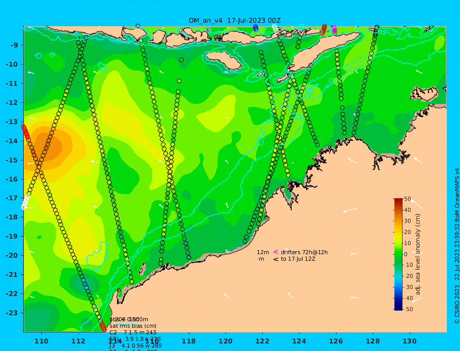Click longitude axis label 120
This screenshot has height=351, width=460.
pyautogui.click(x=225, y=341)
